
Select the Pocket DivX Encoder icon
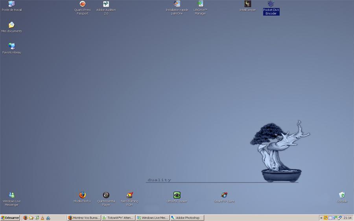tap(271, 4)
